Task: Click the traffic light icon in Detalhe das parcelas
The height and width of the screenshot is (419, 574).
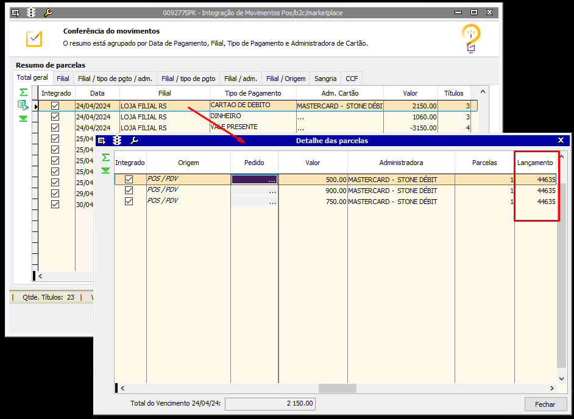Action: tap(117, 141)
